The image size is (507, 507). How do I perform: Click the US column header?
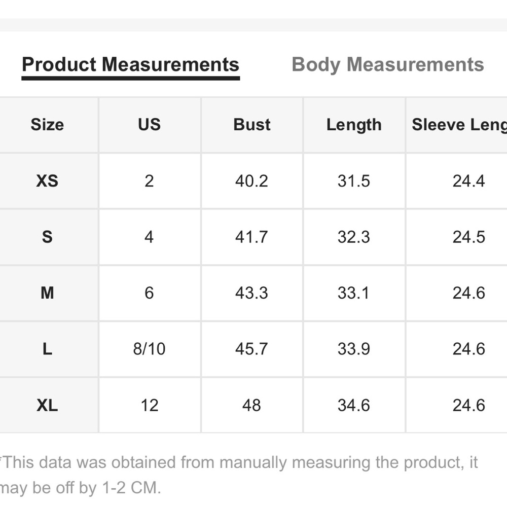click(x=149, y=125)
